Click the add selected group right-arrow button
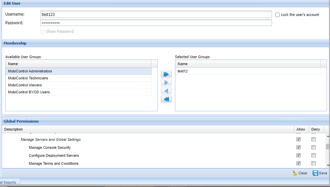The image size is (330, 187). 166,83
